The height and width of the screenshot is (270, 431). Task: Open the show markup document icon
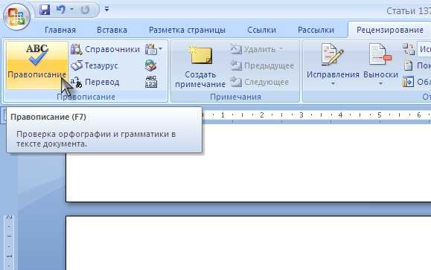(x=409, y=65)
